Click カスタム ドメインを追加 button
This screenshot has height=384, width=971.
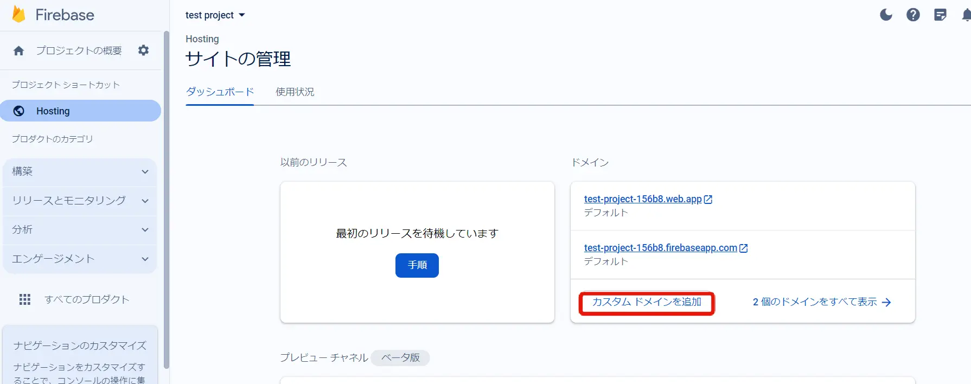point(647,302)
